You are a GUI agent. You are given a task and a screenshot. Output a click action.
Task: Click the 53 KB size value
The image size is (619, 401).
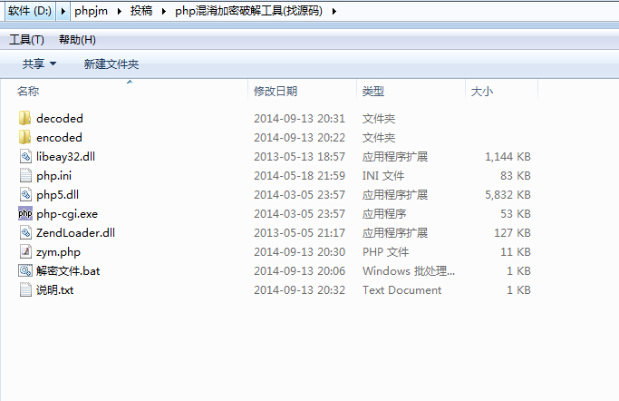[515, 214]
